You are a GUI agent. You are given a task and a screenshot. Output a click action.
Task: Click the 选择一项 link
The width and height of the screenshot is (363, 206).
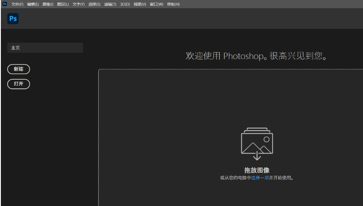(x=260, y=178)
